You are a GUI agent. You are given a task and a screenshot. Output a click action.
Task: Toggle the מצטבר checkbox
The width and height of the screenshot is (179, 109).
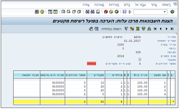coord(139,60)
